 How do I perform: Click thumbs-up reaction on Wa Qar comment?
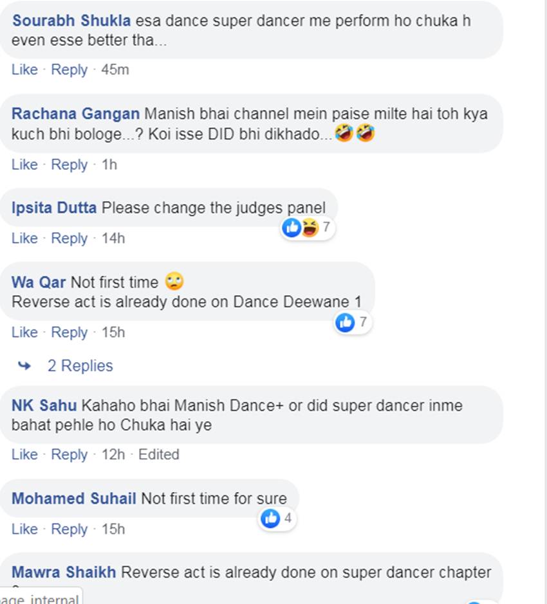[x=345, y=322]
